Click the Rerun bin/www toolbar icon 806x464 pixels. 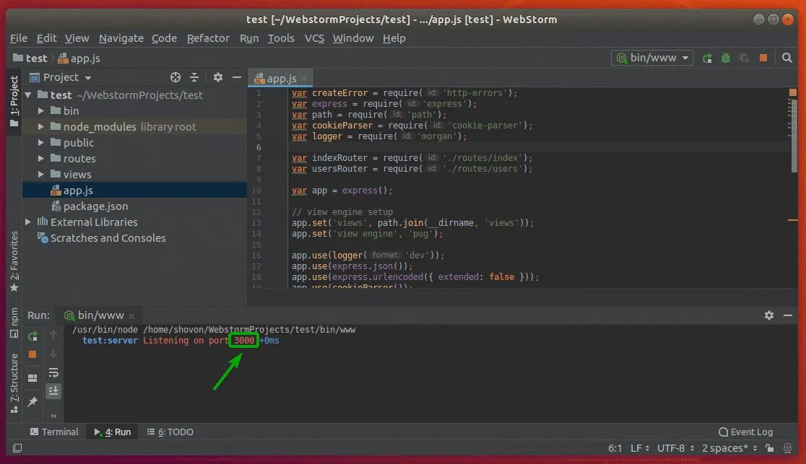707,58
